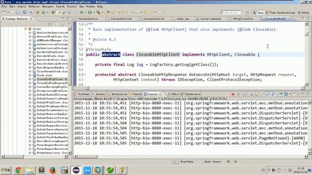Click the Run (green play) toolbar button

(90, 12)
